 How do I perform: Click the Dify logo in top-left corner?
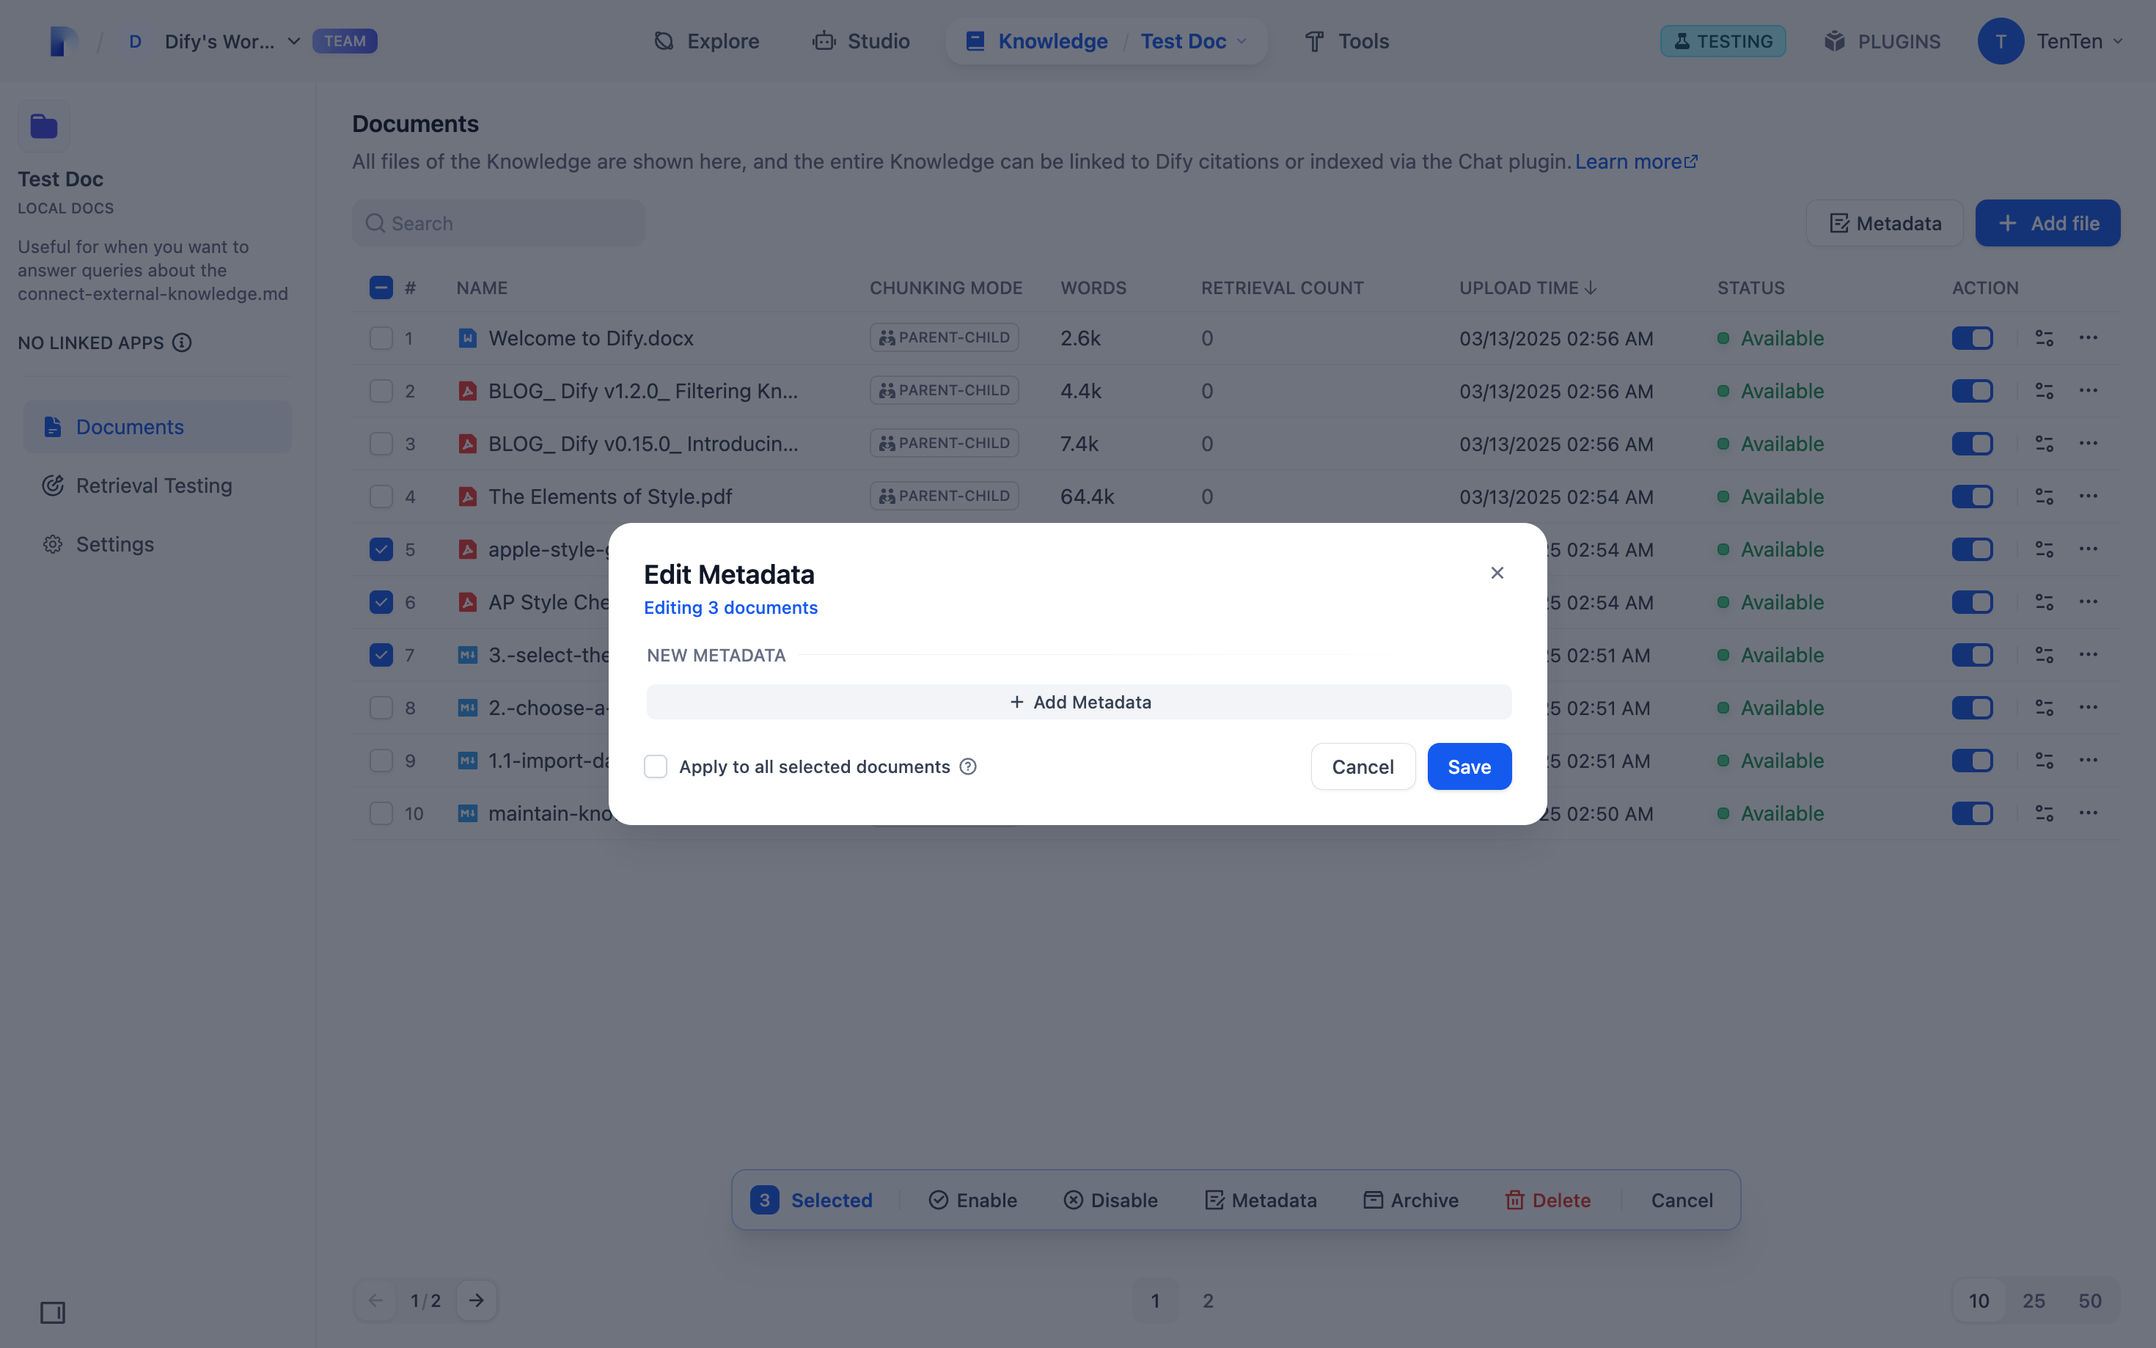point(62,41)
